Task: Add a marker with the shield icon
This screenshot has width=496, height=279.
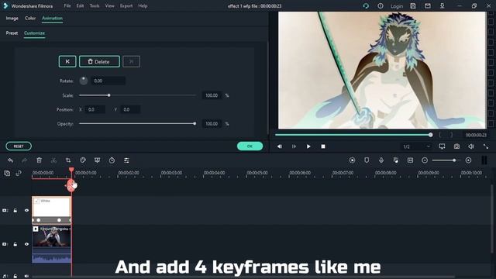Action: (367, 160)
